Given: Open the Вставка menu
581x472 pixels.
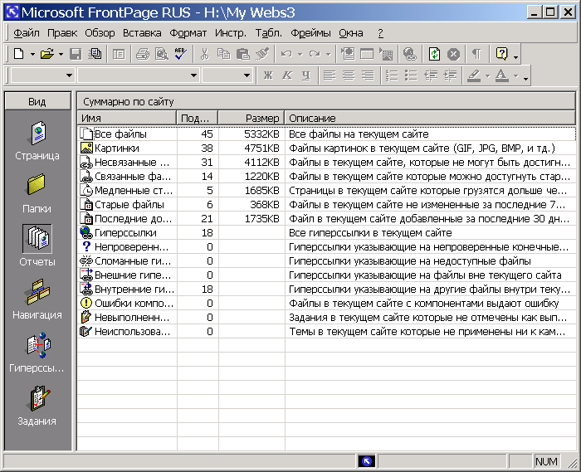Looking at the screenshot, I should [x=142, y=33].
